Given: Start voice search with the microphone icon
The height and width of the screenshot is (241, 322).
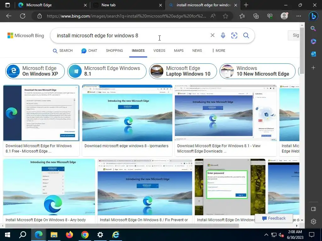Looking at the screenshot, I should [x=223, y=35].
